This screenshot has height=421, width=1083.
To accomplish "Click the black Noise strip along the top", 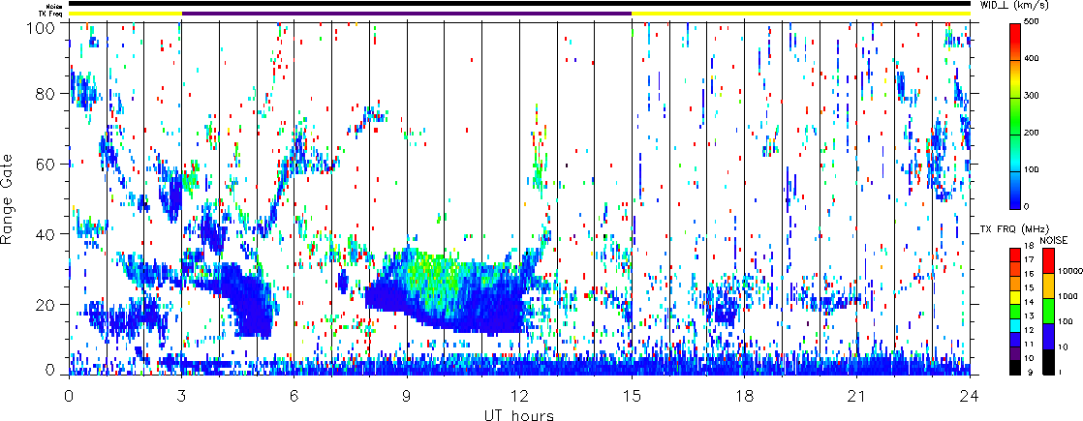I will [x=519, y=4].
